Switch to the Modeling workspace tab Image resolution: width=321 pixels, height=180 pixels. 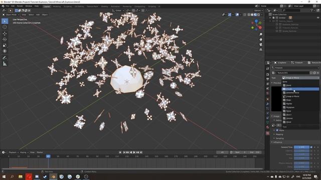57,6
